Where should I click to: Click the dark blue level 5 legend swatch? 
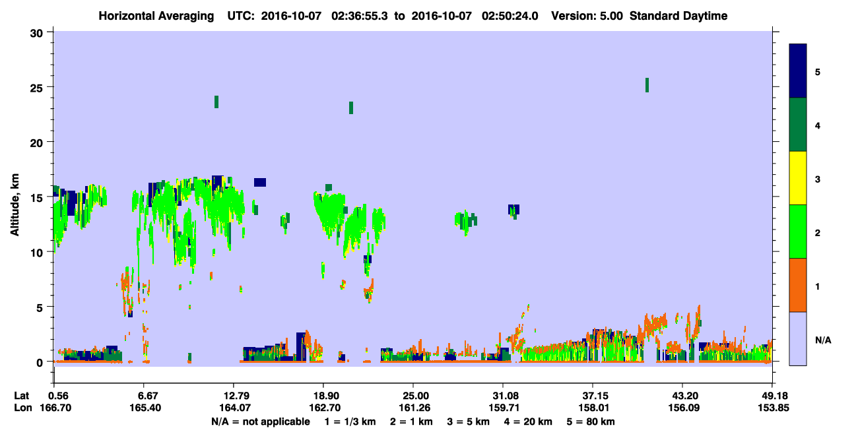tap(798, 71)
